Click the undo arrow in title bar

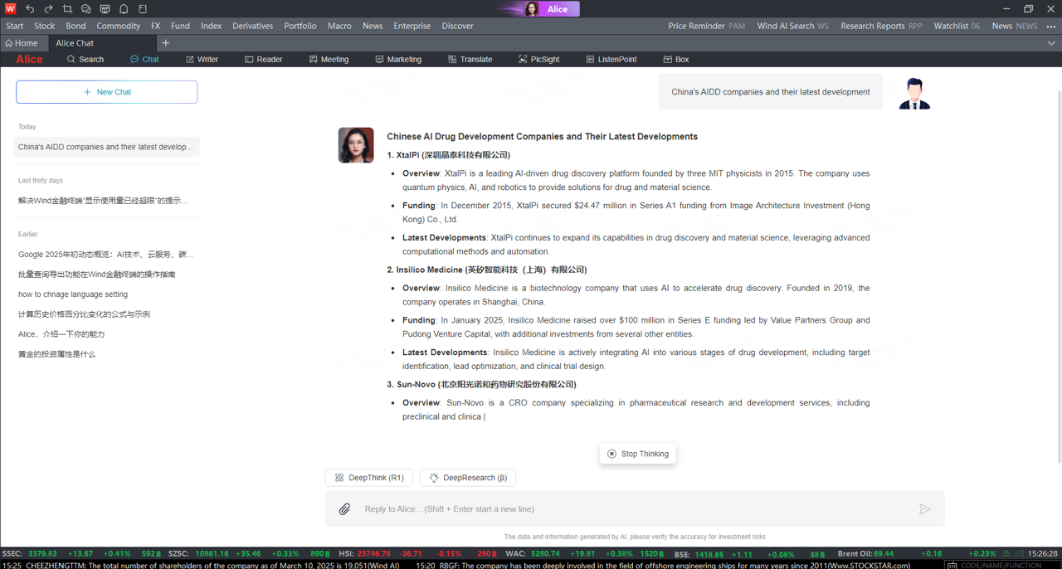[30, 8]
